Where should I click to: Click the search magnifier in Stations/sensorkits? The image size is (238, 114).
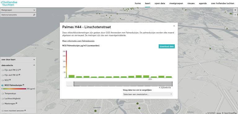click(x=34, y=15)
